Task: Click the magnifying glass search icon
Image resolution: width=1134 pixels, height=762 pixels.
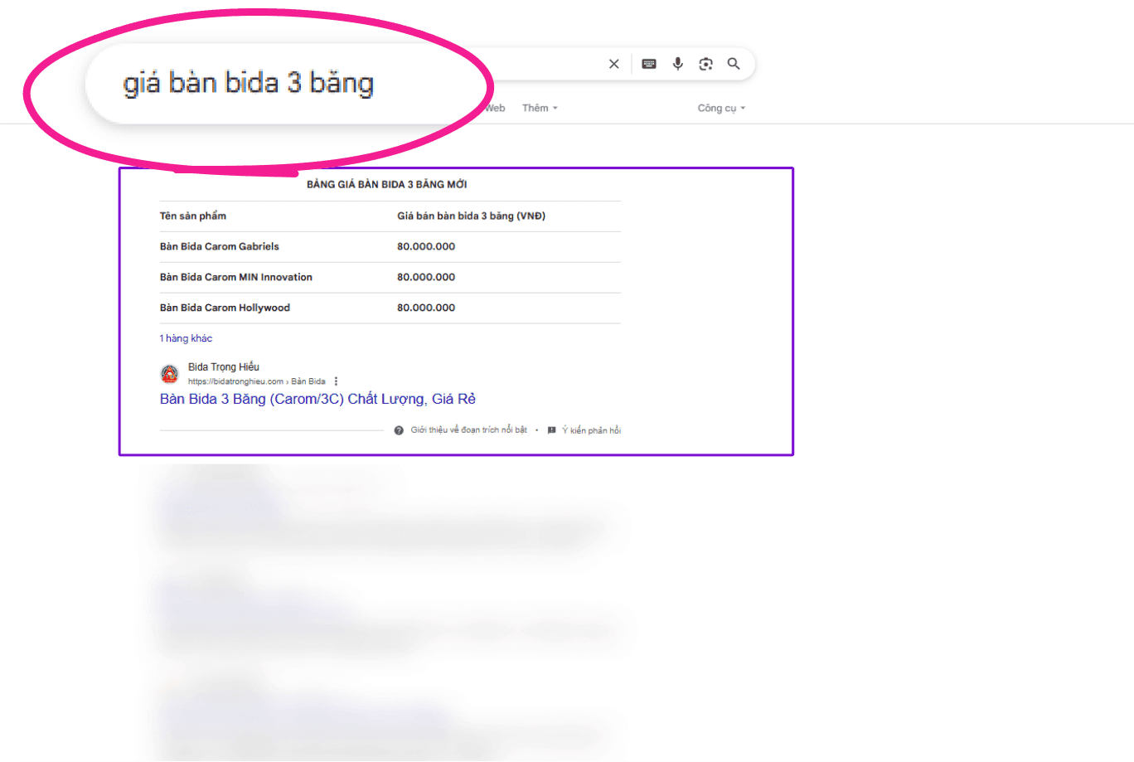Action: (x=734, y=64)
